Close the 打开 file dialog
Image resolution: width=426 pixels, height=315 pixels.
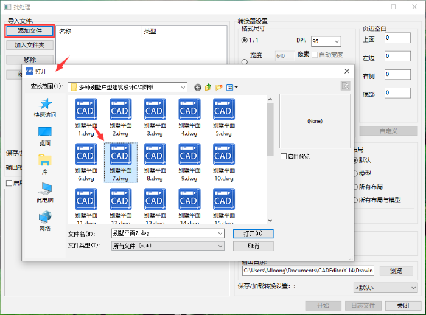click(347, 71)
